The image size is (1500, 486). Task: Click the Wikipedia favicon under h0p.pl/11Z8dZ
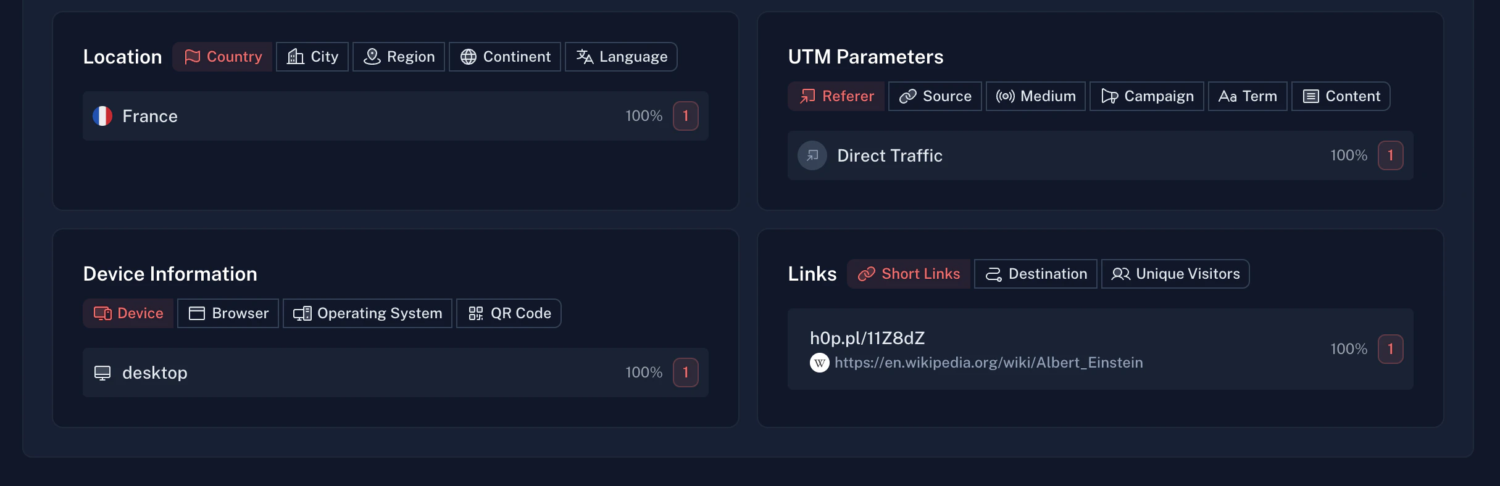(x=819, y=363)
